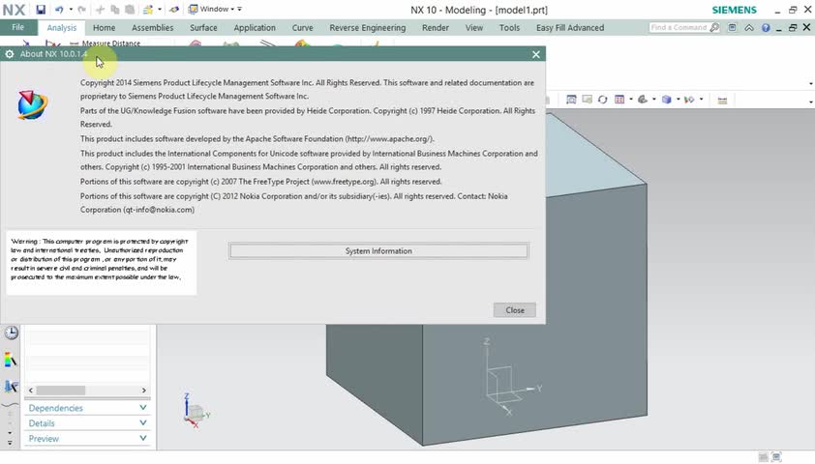Click the NX globe logo in About dialog
815x464 pixels.
(32, 104)
